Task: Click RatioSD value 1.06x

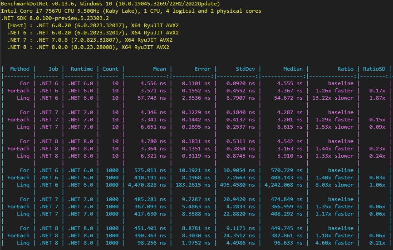Action: pos(377,185)
